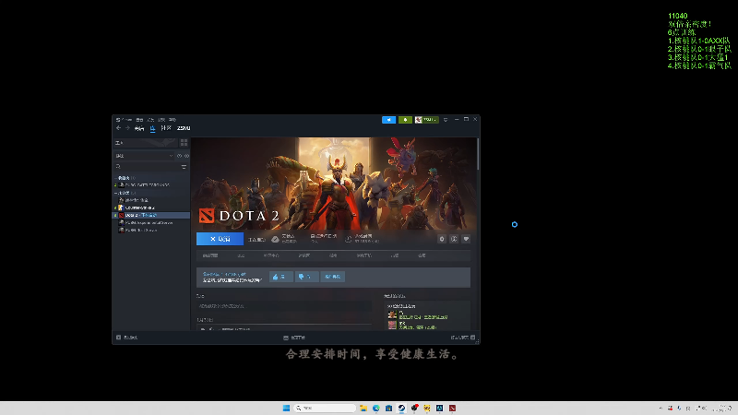Screen dimensions: 738x415
Task: Click the game page vertical scrollbar
Action: pos(478,154)
